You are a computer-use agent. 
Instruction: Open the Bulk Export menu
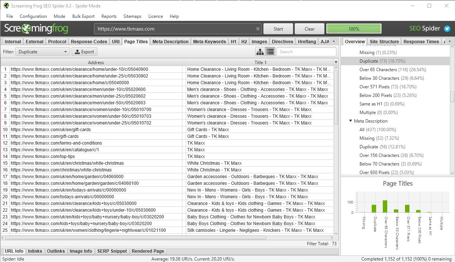(x=84, y=16)
